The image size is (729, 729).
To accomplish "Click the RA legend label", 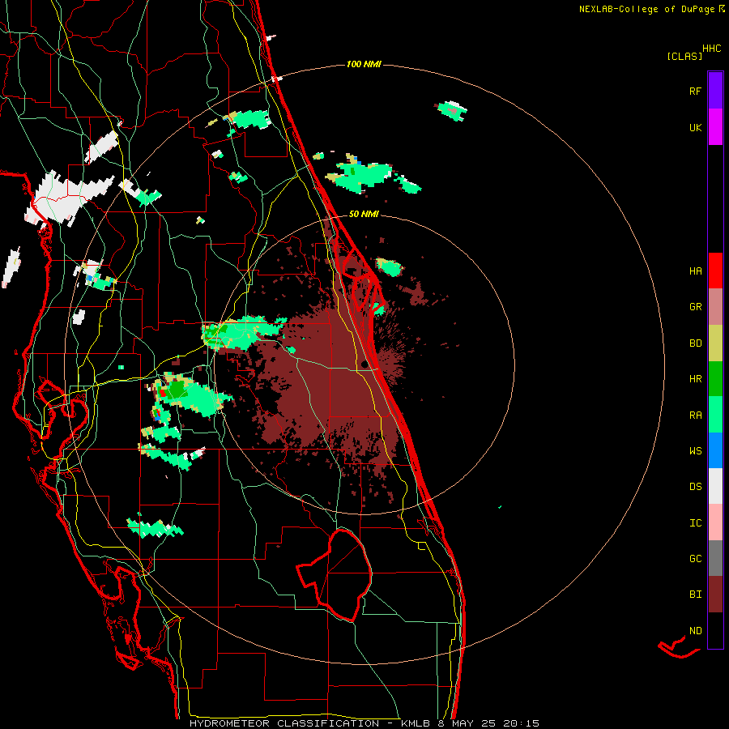I will [696, 416].
